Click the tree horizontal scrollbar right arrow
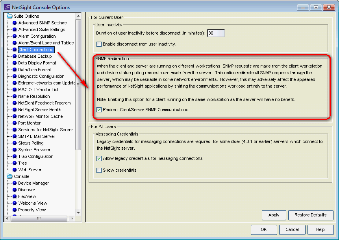This screenshot has width=339, height=240. (x=72, y=218)
